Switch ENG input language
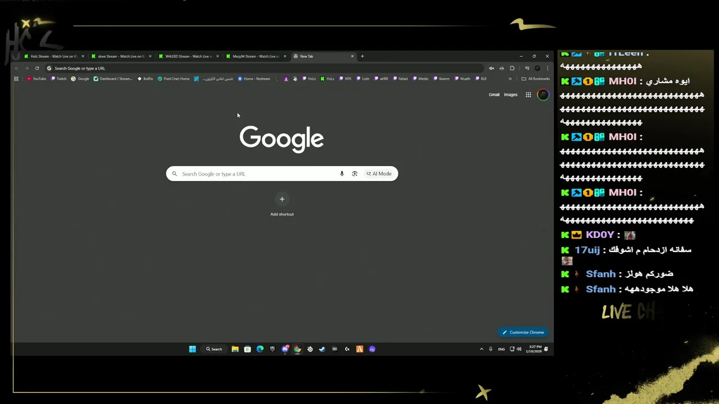Viewport: 719px width, 404px height. pos(501,349)
